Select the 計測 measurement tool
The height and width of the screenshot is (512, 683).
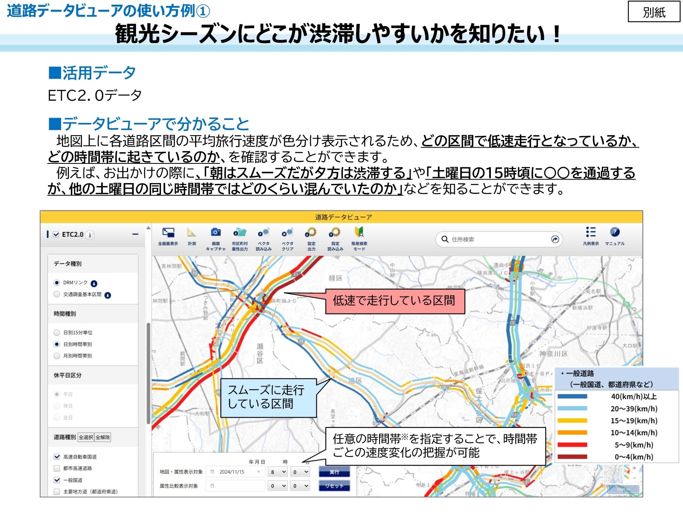[x=192, y=233]
